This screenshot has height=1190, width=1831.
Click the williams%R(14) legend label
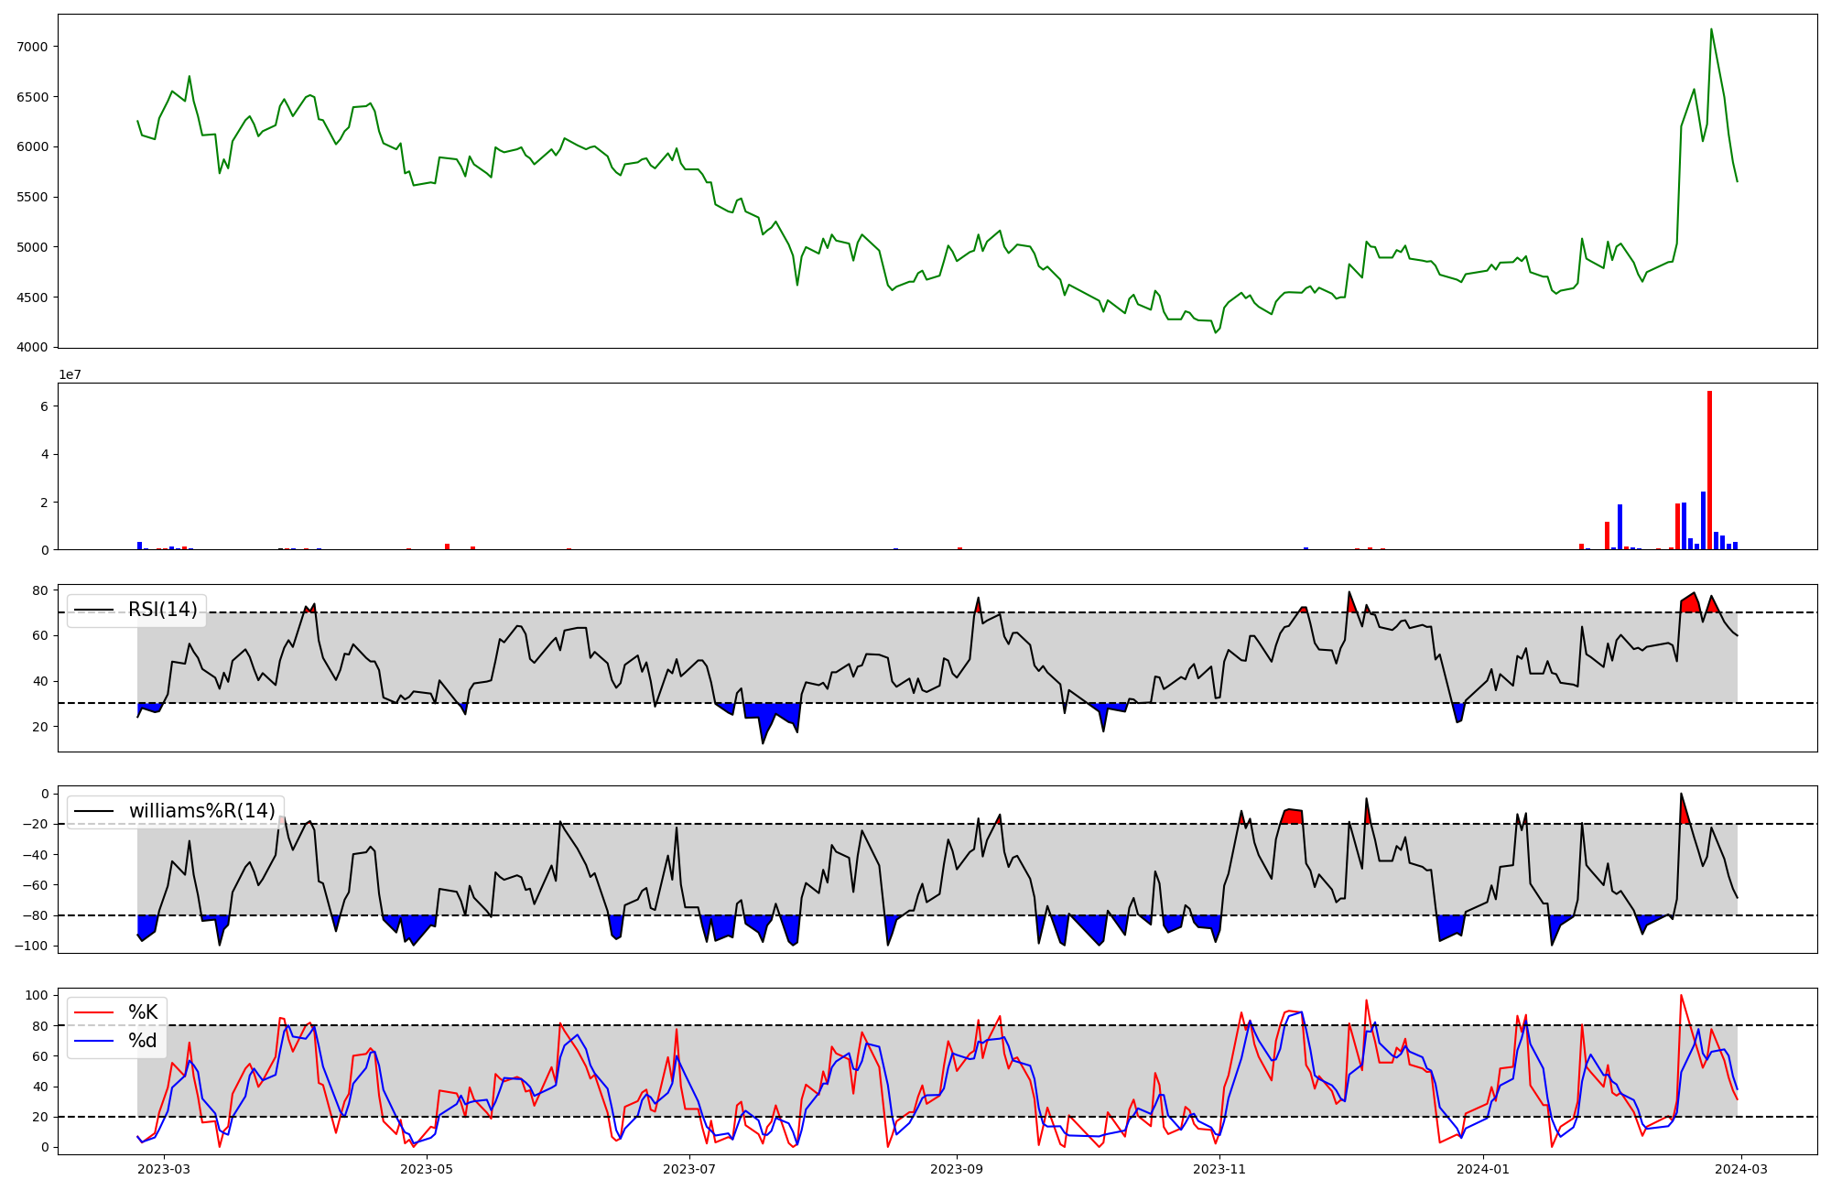pyautogui.click(x=201, y=811)
